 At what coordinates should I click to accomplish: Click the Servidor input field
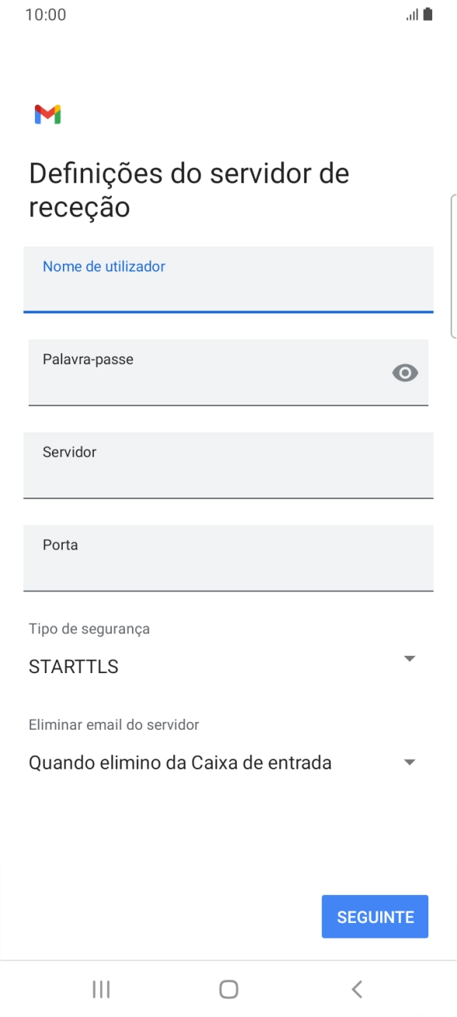pyautogui.click(x=228, y=466)
